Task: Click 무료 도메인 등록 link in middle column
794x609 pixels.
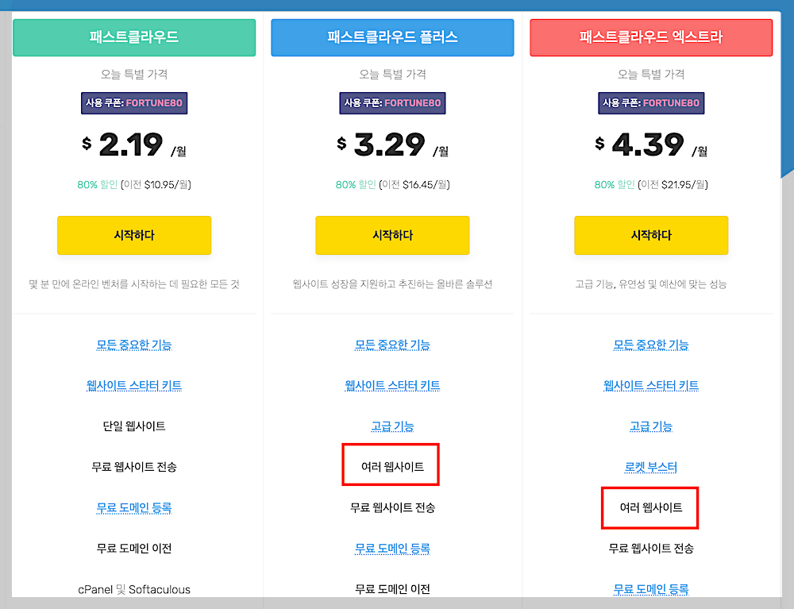Action: pyautogui.click(x=392, y=548)
